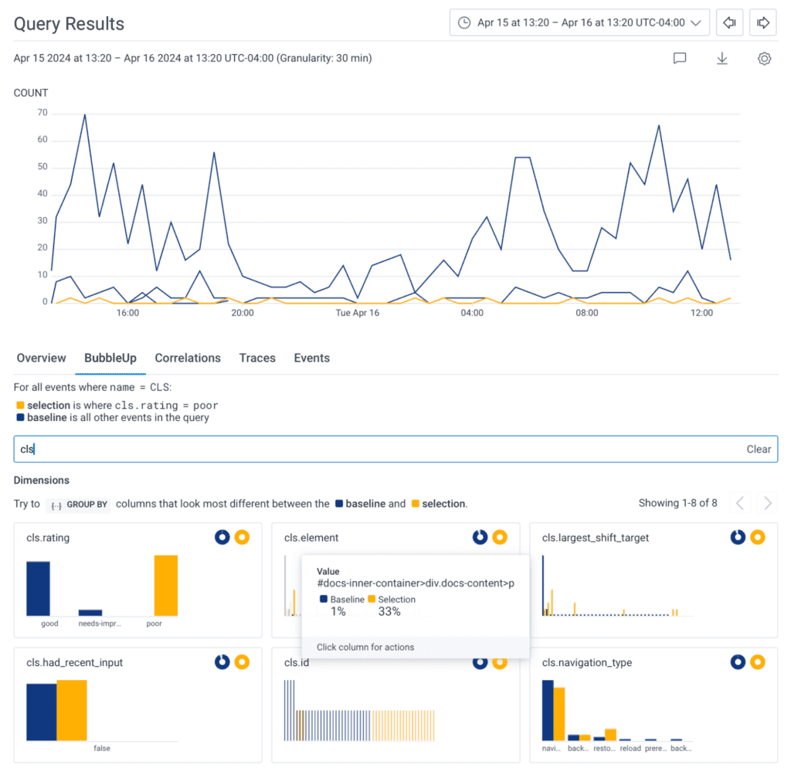Image resolution: width=791 pixels, height=768 pixels.
Task: Go to next page of dimensions
Action: 768,504
